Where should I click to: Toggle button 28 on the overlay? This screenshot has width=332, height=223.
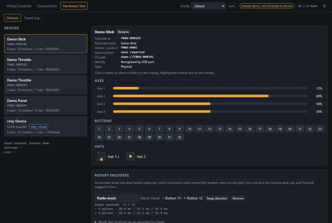click(x=139, y=137)
